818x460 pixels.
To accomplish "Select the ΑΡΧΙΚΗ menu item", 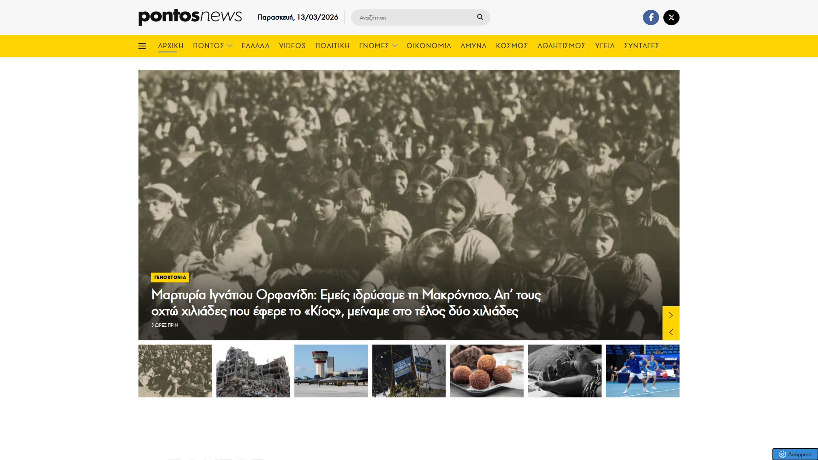I will pos(170,46).
